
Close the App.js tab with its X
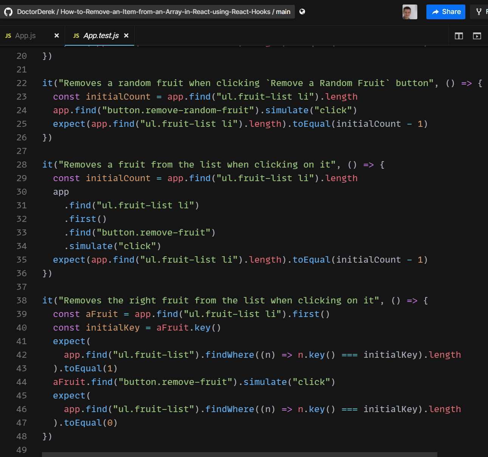pos(57,35)
